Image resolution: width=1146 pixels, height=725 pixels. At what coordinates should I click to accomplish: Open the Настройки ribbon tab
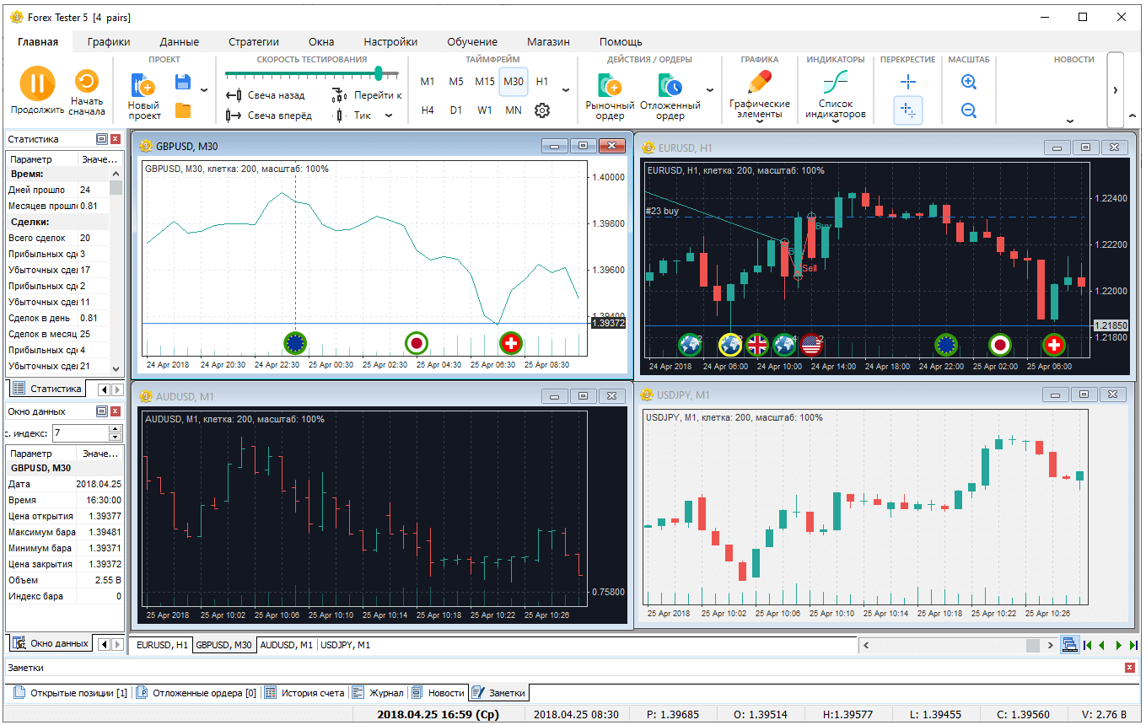coord(390,41)
